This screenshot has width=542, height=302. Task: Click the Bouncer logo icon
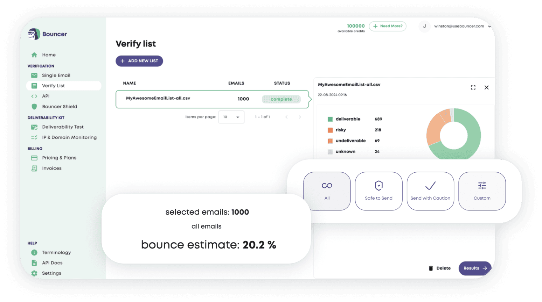point(34,34)
